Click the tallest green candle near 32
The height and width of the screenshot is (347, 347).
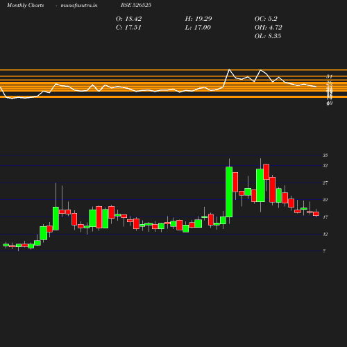229,192
